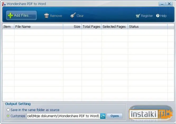Click the Clear brush icon
This screenshot has height=124, width=176.
[73, 15]
